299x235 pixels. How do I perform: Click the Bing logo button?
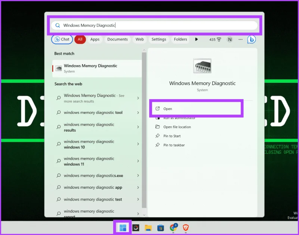pos(252,40)
